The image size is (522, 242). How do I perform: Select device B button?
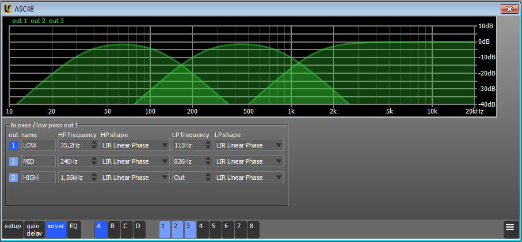point(114,229)
